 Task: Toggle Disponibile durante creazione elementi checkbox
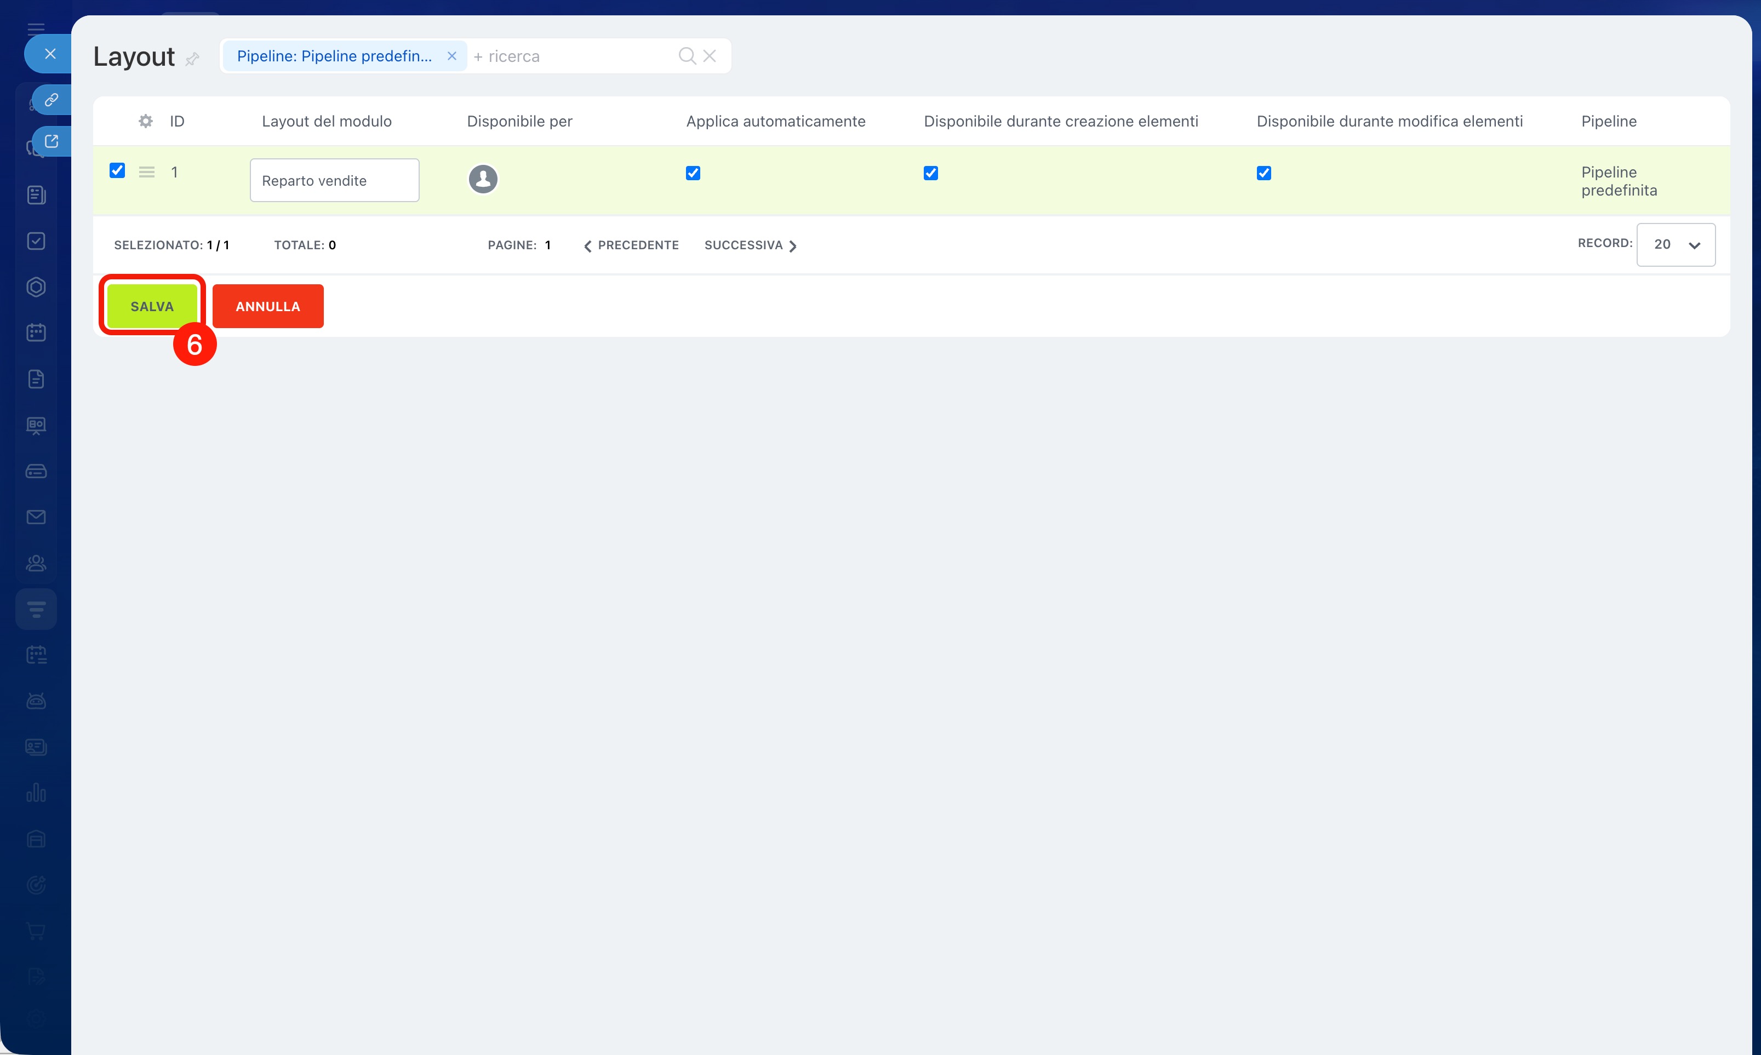(930, 173)
